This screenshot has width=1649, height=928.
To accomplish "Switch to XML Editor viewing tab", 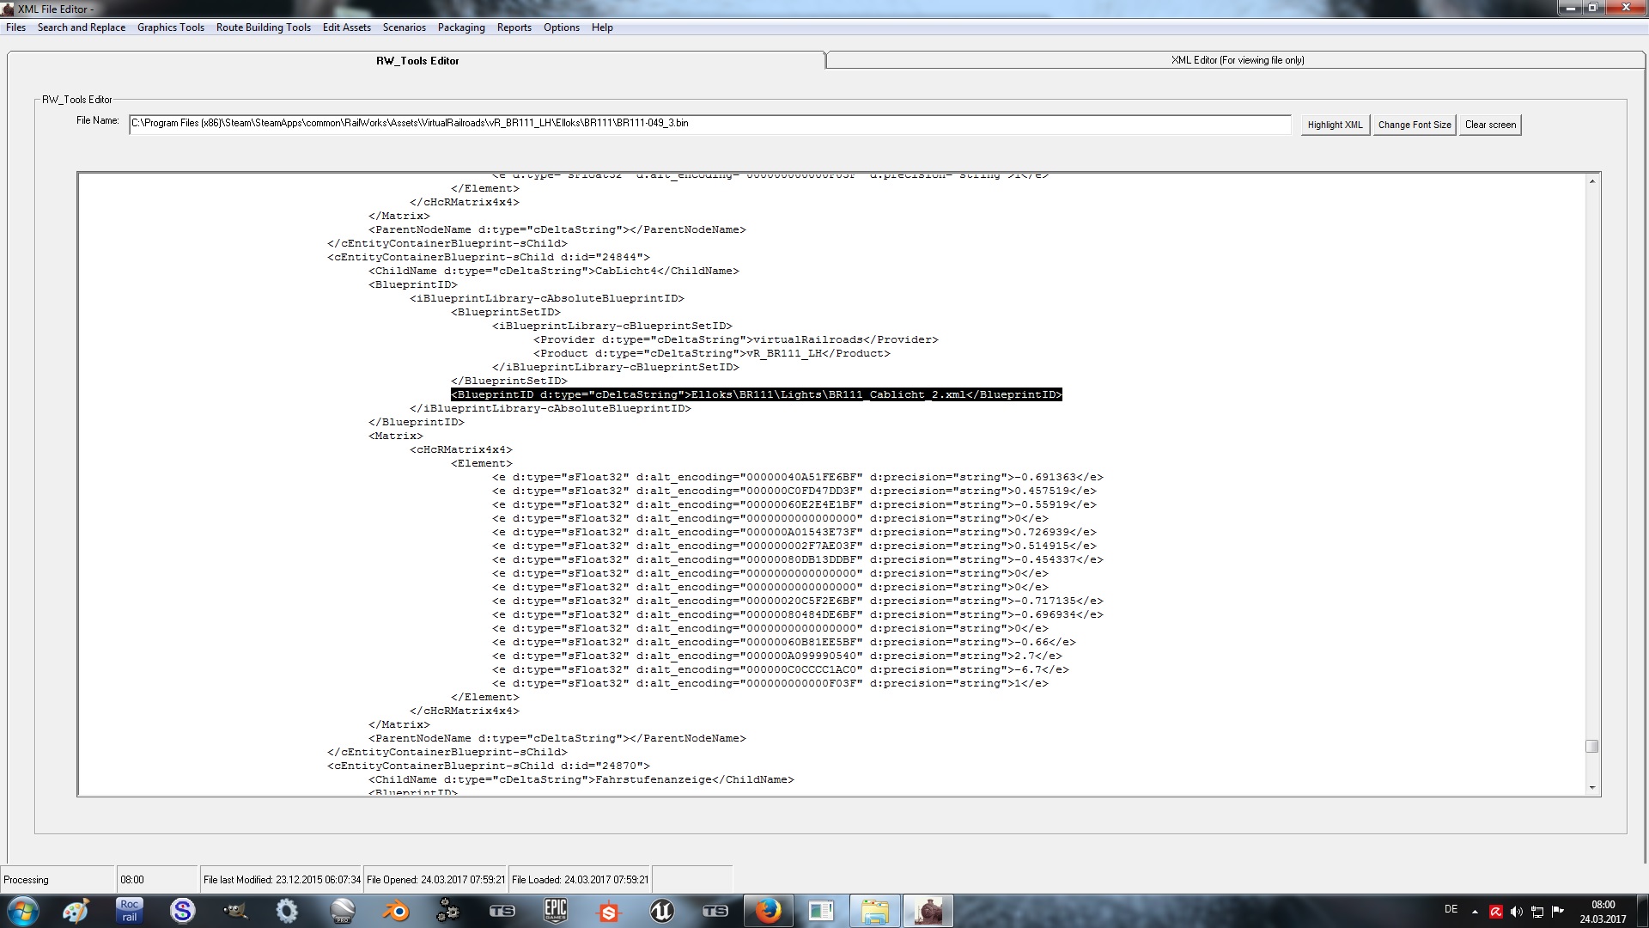I will click(x=1237, y=60).
